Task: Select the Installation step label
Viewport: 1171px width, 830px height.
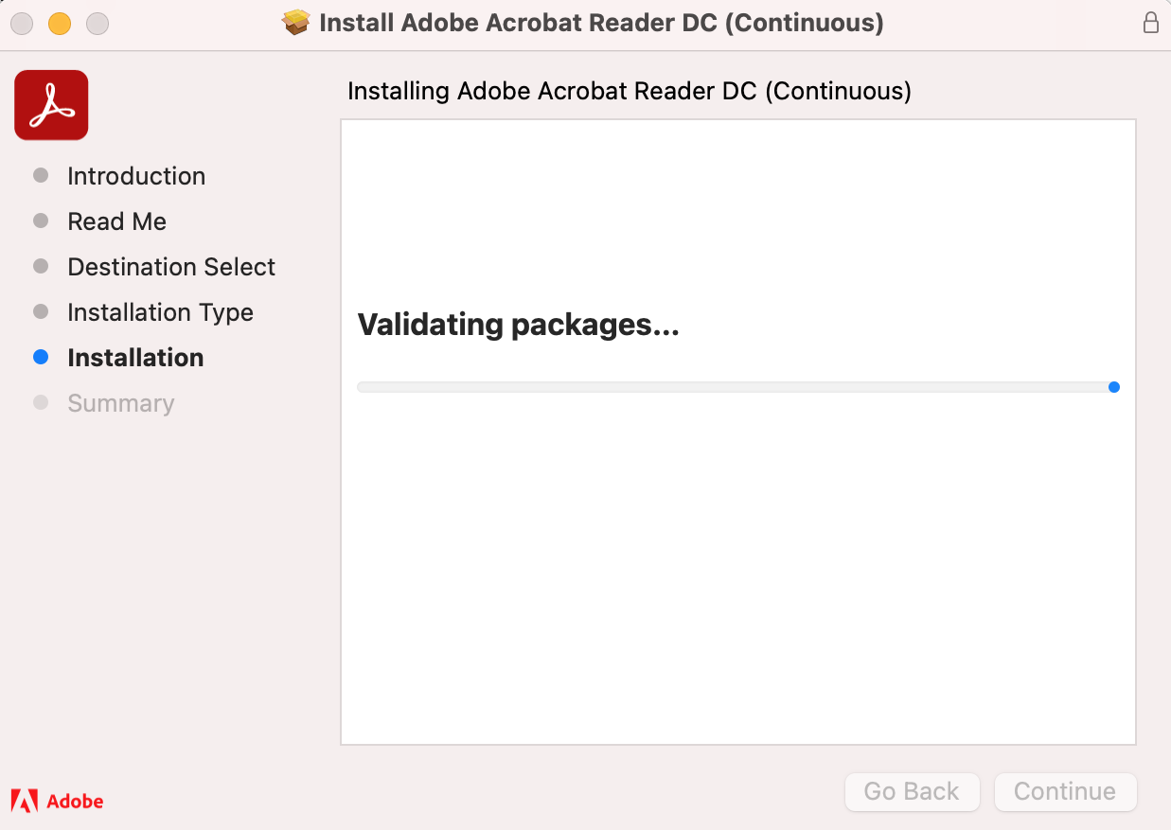Action: tap(135, 358)
